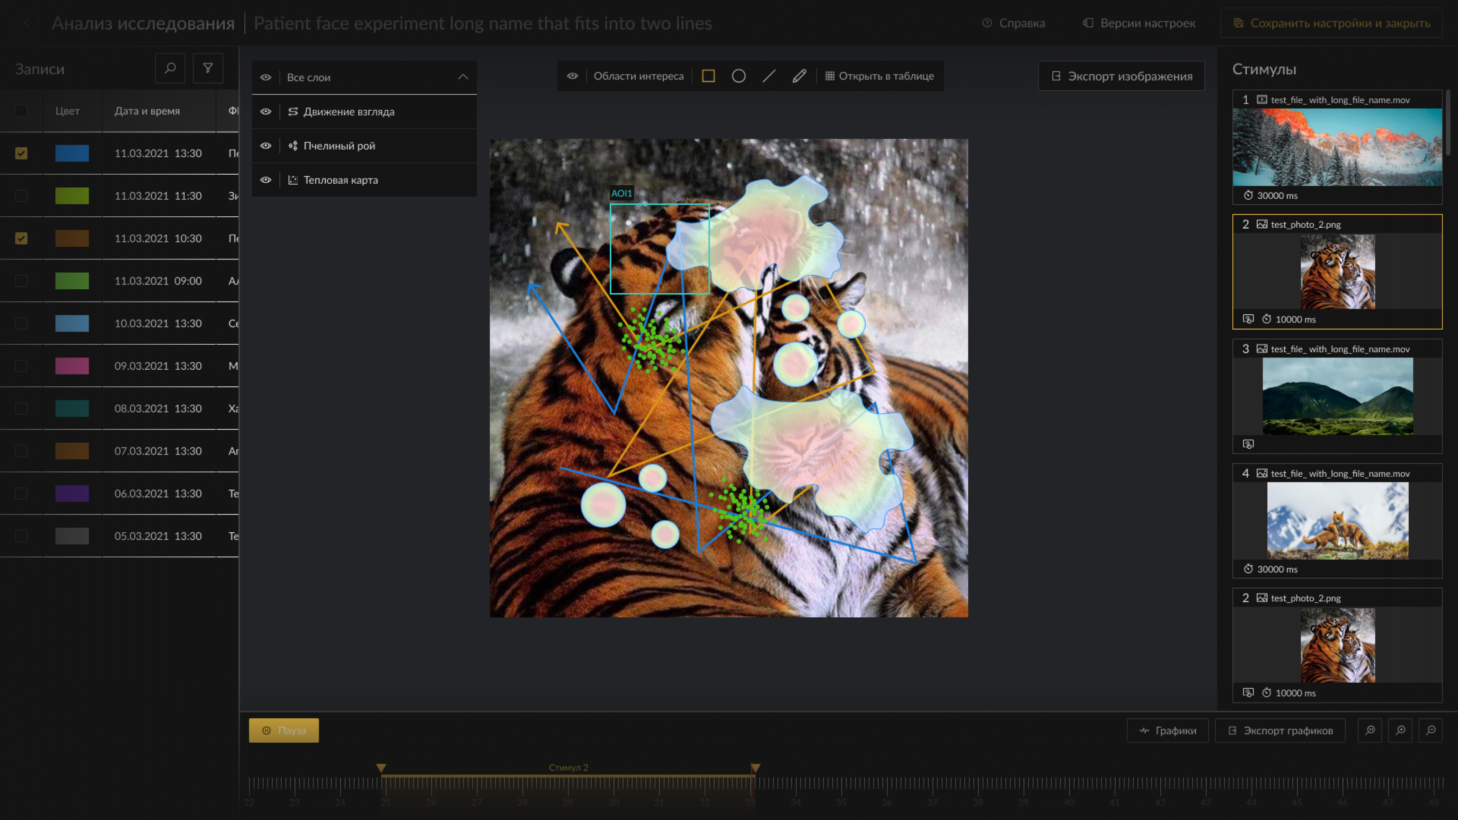The image size is (1458, 820).
Task: Open the records filter icon
Action: [208, 69]
